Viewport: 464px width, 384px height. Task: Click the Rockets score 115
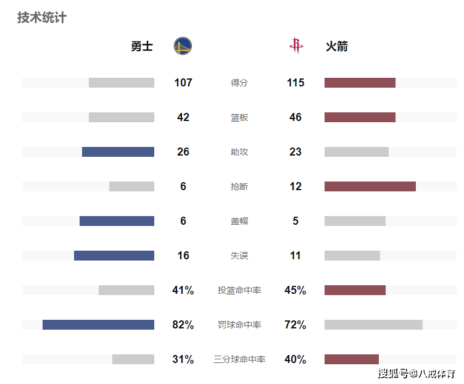pyautogui.click(x=296, y=83)
